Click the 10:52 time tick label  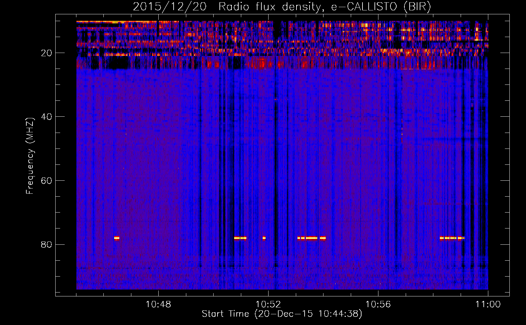coord(268,305)
